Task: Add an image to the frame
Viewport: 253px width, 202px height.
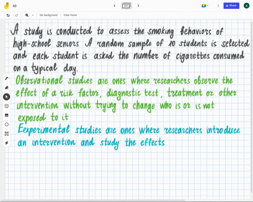Action: 6,115
